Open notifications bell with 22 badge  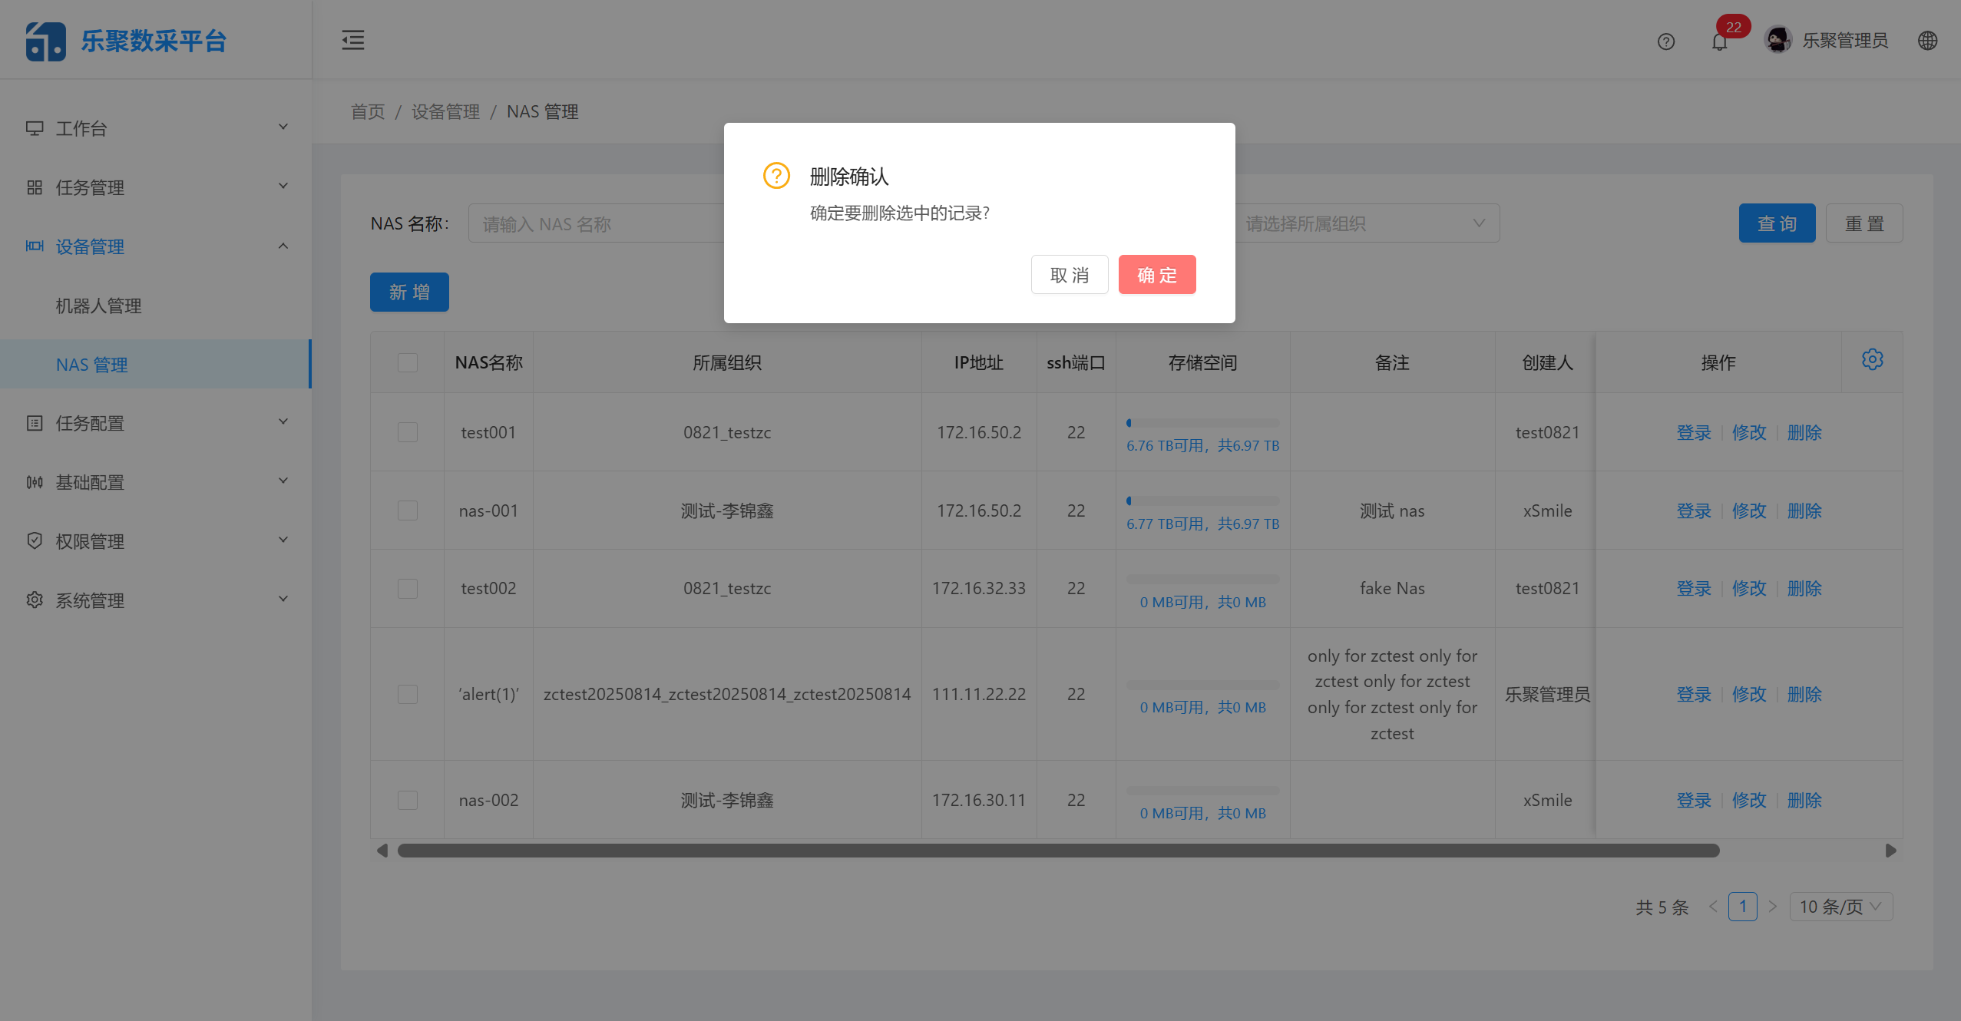pos(1720,41)
